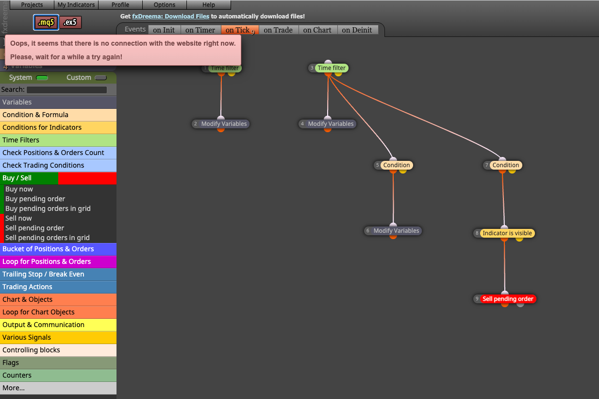Expand the Condition & Formula category
Screen dimensions: 599x399
(58, 115)
